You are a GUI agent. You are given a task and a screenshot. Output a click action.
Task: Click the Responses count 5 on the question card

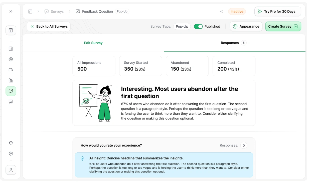[x=244, y=145]
